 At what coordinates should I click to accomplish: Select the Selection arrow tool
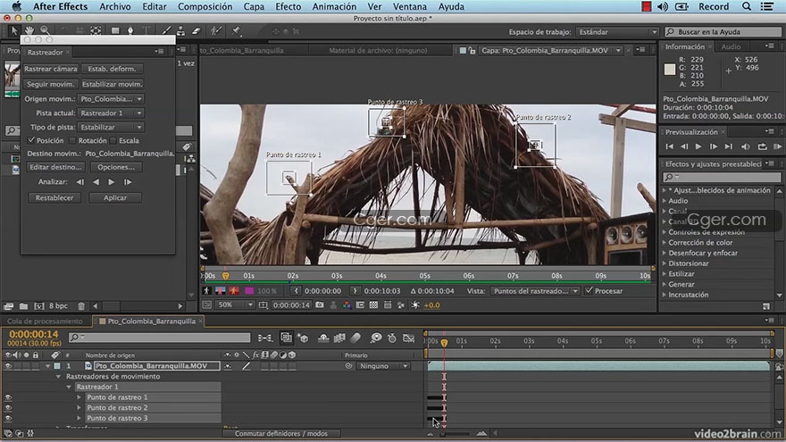14,30
